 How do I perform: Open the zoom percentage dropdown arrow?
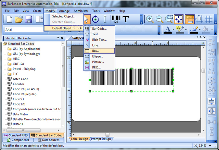(x=210, y=146)
